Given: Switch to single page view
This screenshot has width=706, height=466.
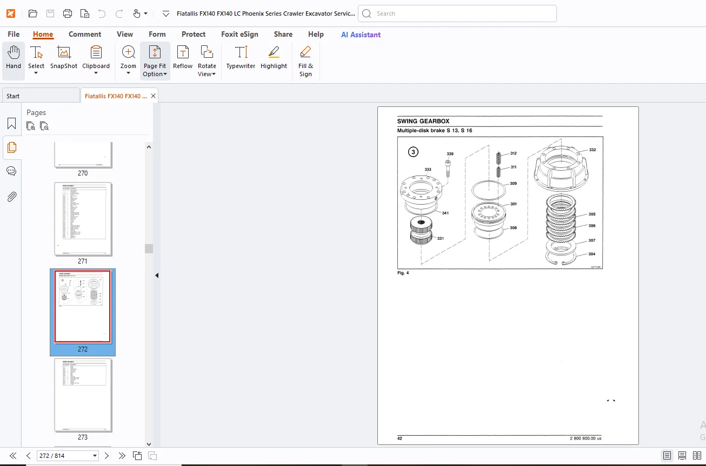Looking at the screenshot, I should (667, 456).
